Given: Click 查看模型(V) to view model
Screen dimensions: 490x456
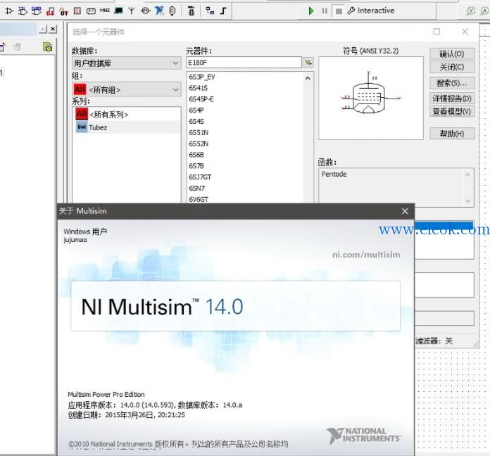Looking at the screenshot, I should coord(452,111).
